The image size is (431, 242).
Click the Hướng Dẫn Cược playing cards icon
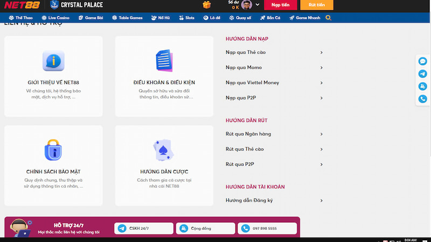(x=164, y=151)
